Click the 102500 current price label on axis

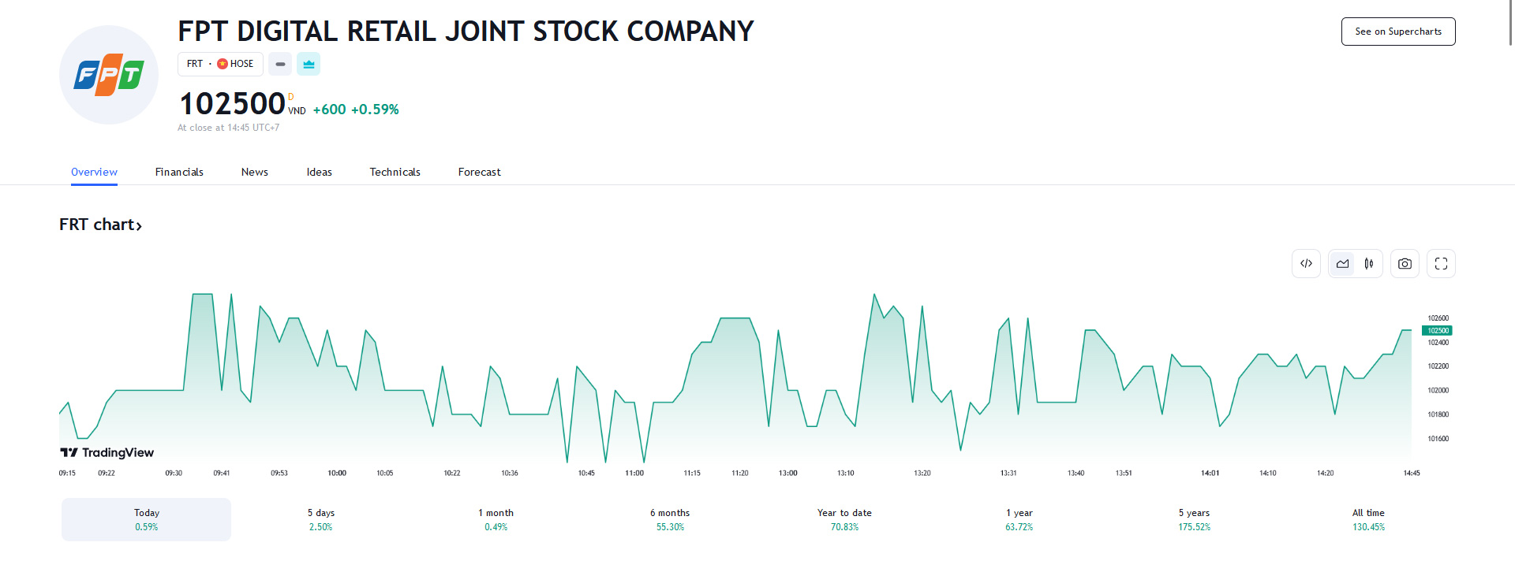pyautogui.click(x=1437, y=331)
